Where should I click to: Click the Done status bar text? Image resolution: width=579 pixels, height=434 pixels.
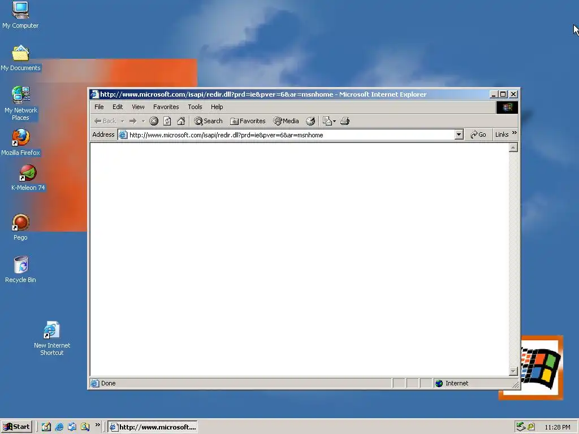coord(108,384)
